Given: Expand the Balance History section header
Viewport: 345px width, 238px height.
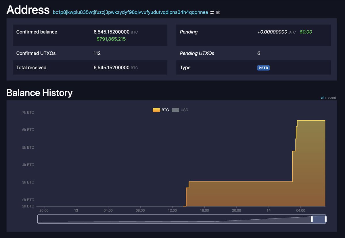Looking at the screenshot, I should pyautogui.click(x=39, y=93).
